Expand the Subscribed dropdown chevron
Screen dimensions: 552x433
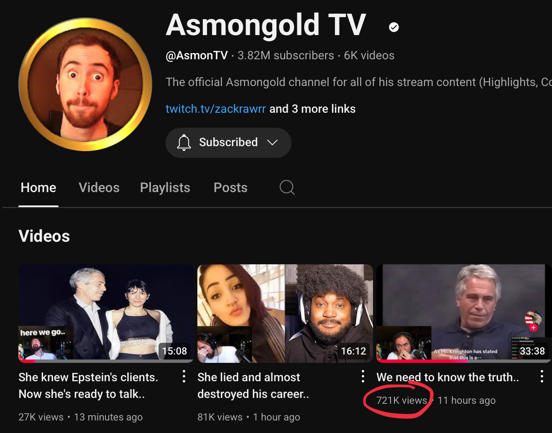[x=273, y=142]
